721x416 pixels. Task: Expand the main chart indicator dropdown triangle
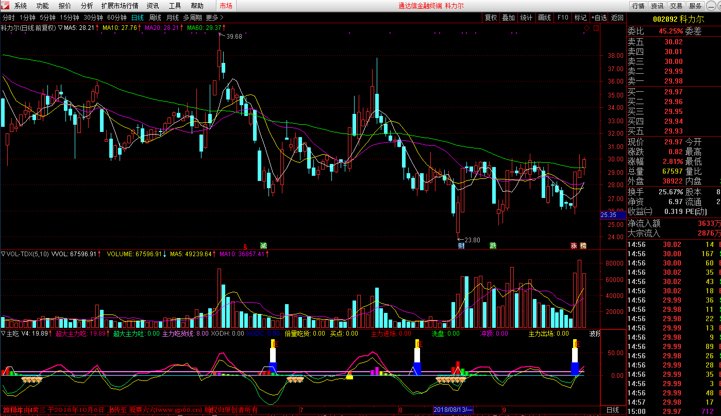coord(61,28)
